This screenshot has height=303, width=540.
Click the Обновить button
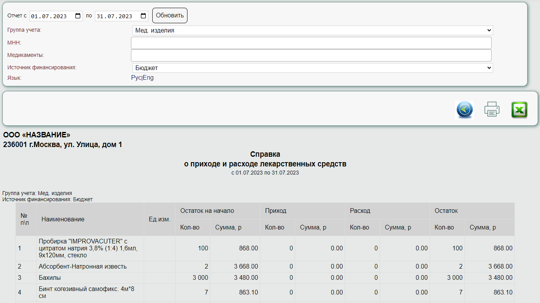(x=170, y=15)
